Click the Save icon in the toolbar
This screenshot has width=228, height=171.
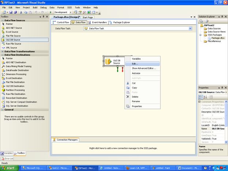[x=11, y=12]
